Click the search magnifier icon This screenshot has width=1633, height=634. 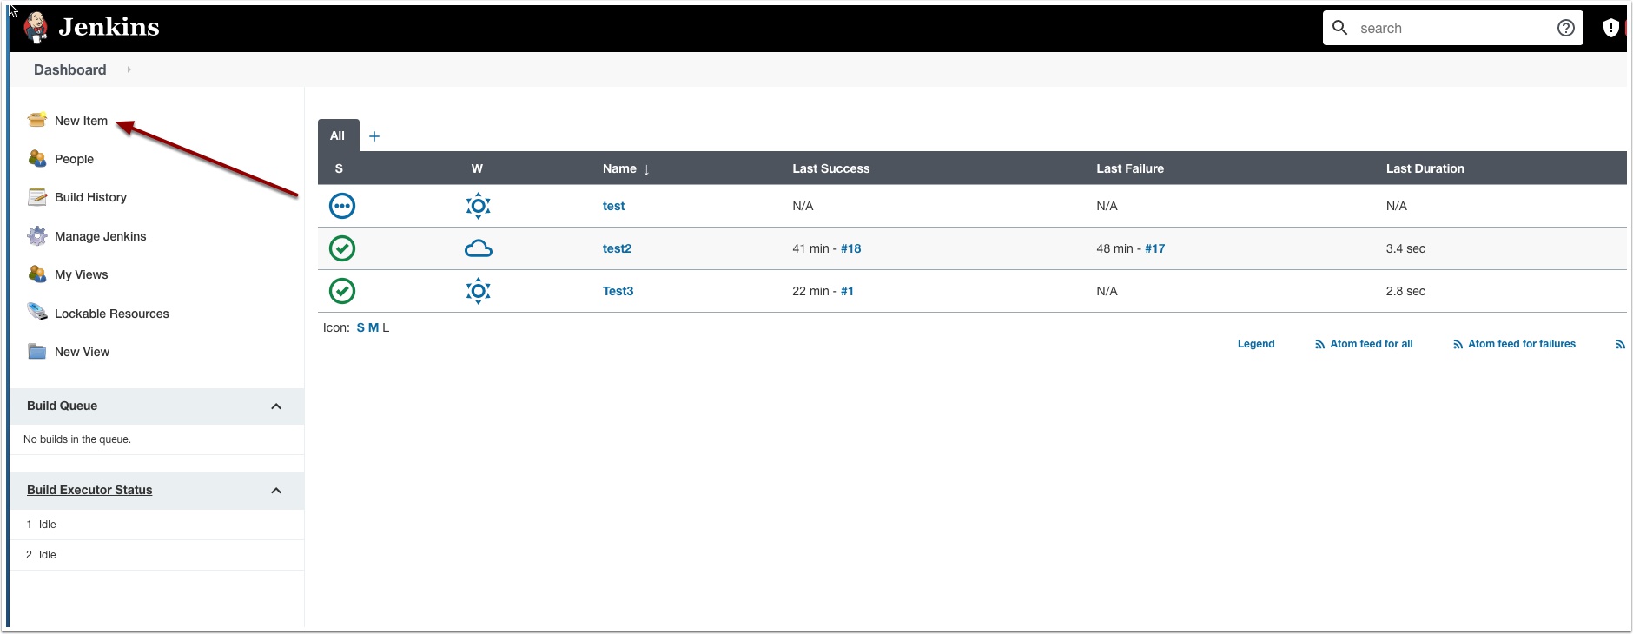point(1340,28)
